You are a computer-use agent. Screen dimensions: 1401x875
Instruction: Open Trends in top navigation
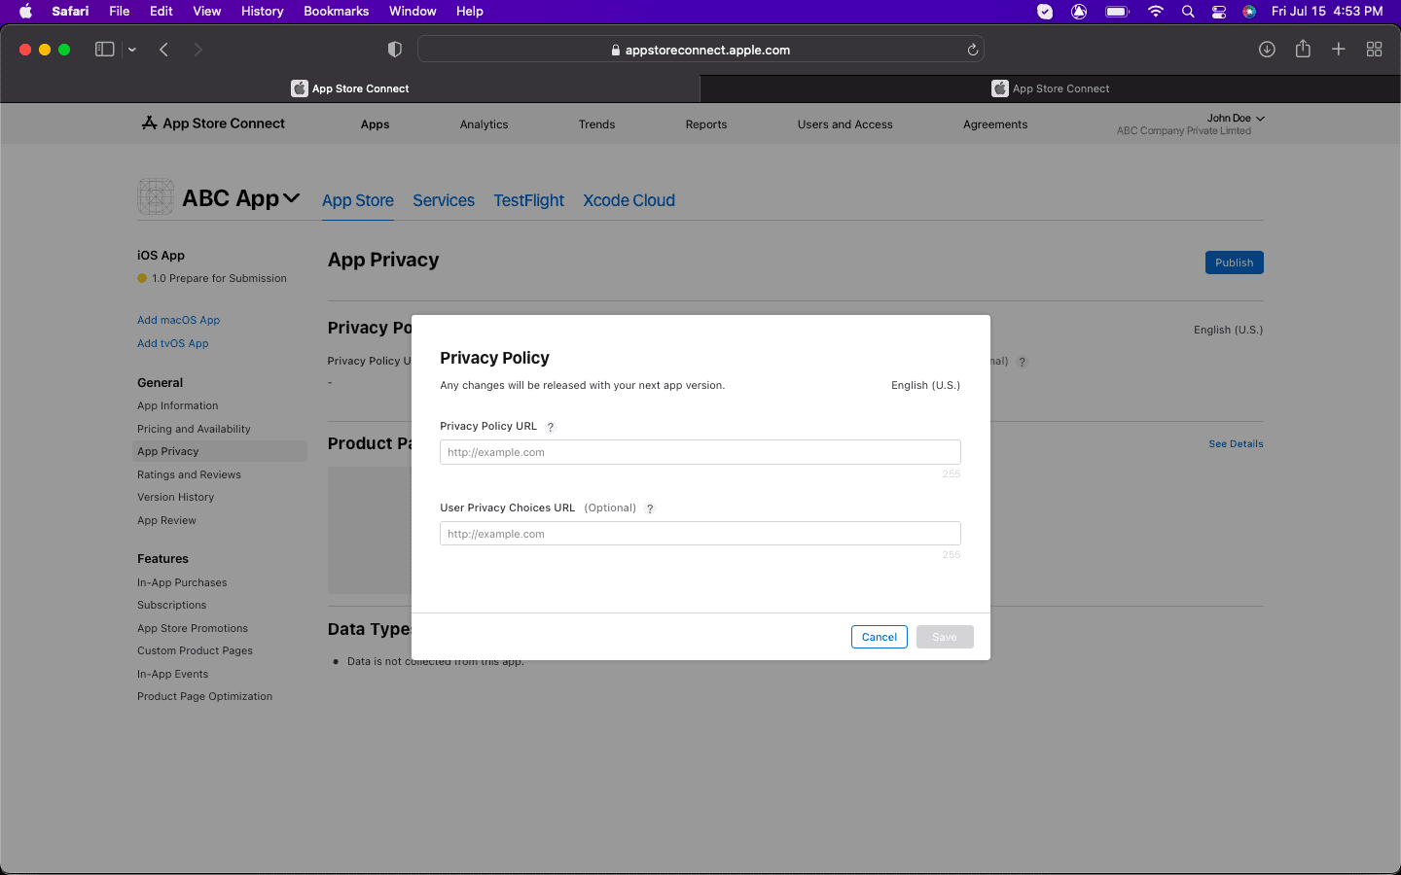(x=596, y=124)
